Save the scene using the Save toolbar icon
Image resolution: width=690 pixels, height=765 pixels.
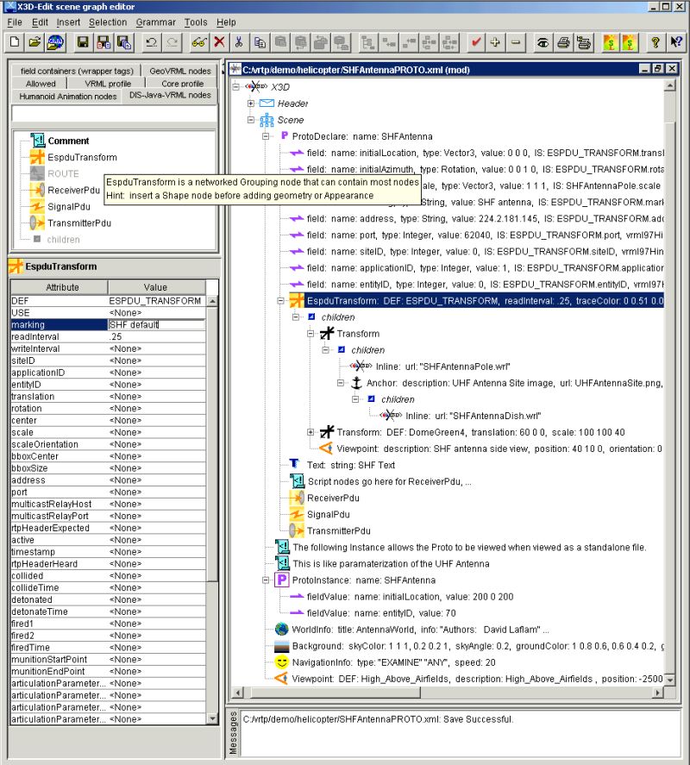[x=82, y=41]
